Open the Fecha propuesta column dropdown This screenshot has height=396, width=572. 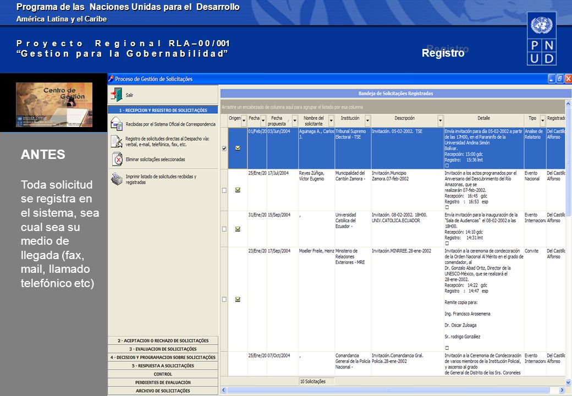pos(295,120)
